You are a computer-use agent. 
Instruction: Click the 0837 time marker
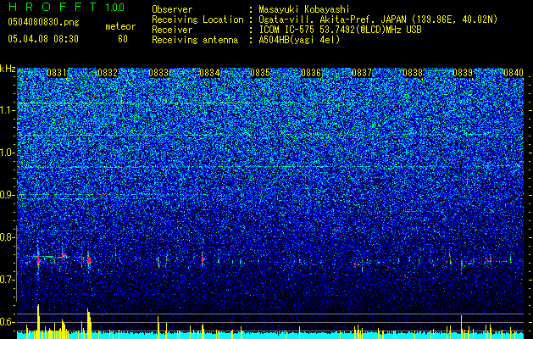coord(362,73)
